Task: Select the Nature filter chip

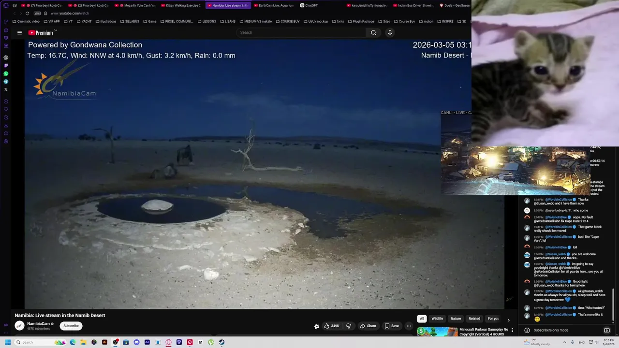Action: pos(456,319)
